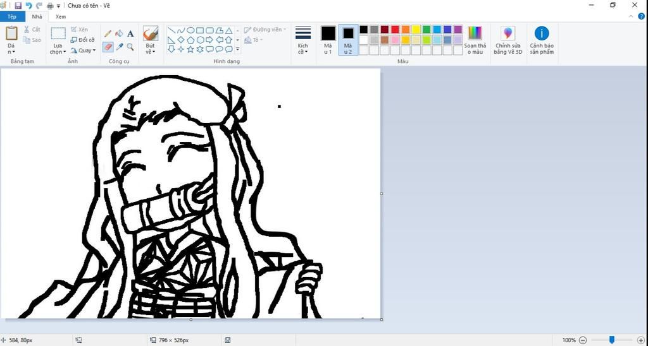Select the Color picker eyedropper tool
This screenshot has width=648, height=346.
tap(120, 47)
